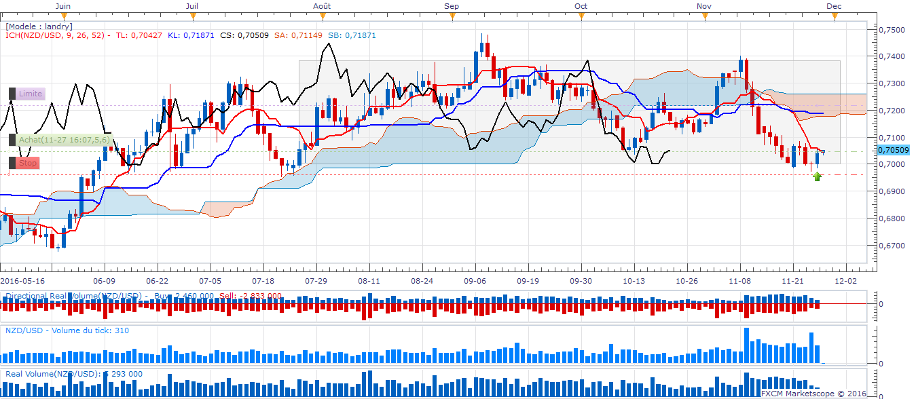This screenshot has width=916, height=399.
Task: Click the 07-29 date axis label
Action: [x=316, y=281]
